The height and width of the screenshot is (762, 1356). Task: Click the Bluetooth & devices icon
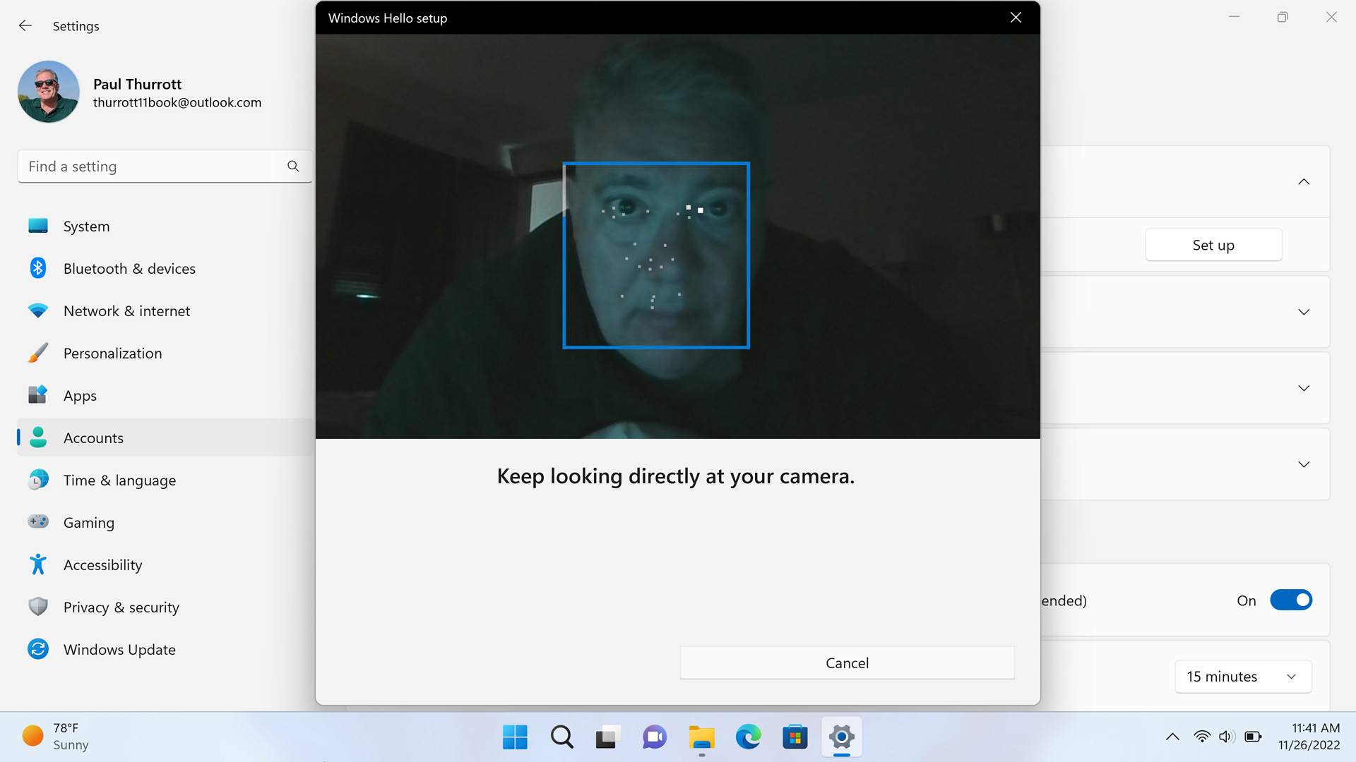[38, 268]
